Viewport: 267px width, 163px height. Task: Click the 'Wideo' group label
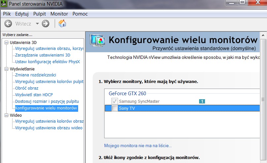click(16, 115)
